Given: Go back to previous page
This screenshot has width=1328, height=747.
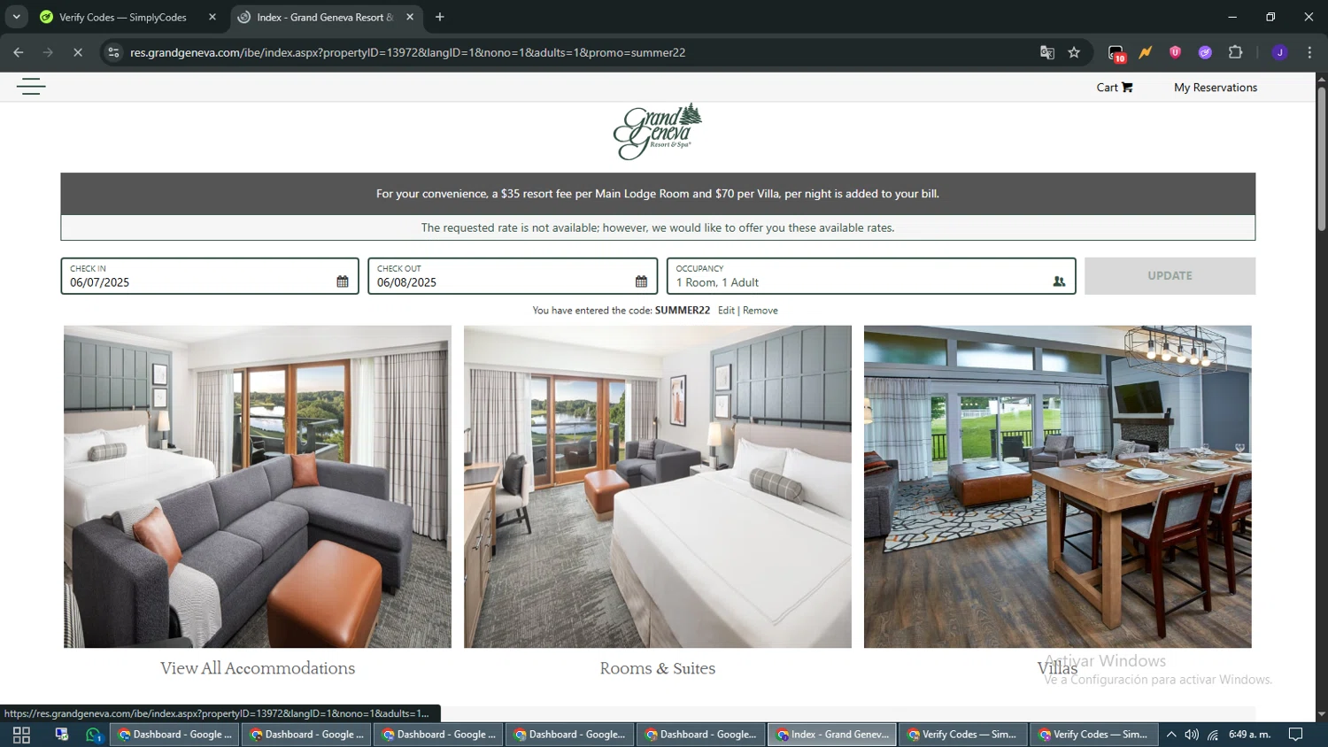Looking at the screenshot, I should (x=19, y=52).
